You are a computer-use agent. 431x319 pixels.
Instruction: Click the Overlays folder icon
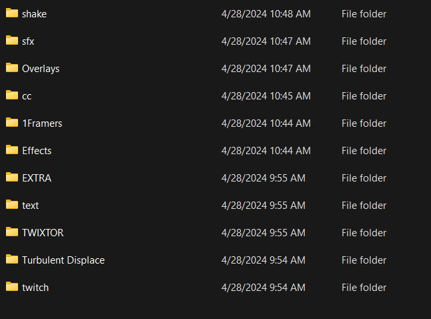pos(12,68)
